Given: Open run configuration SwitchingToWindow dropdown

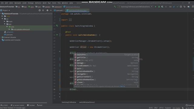Looking at the screenshot, I should [x=135, y=7].
